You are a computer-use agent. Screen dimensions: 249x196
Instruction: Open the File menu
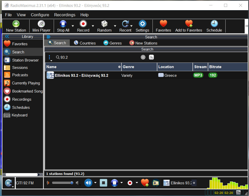[8, 15]
